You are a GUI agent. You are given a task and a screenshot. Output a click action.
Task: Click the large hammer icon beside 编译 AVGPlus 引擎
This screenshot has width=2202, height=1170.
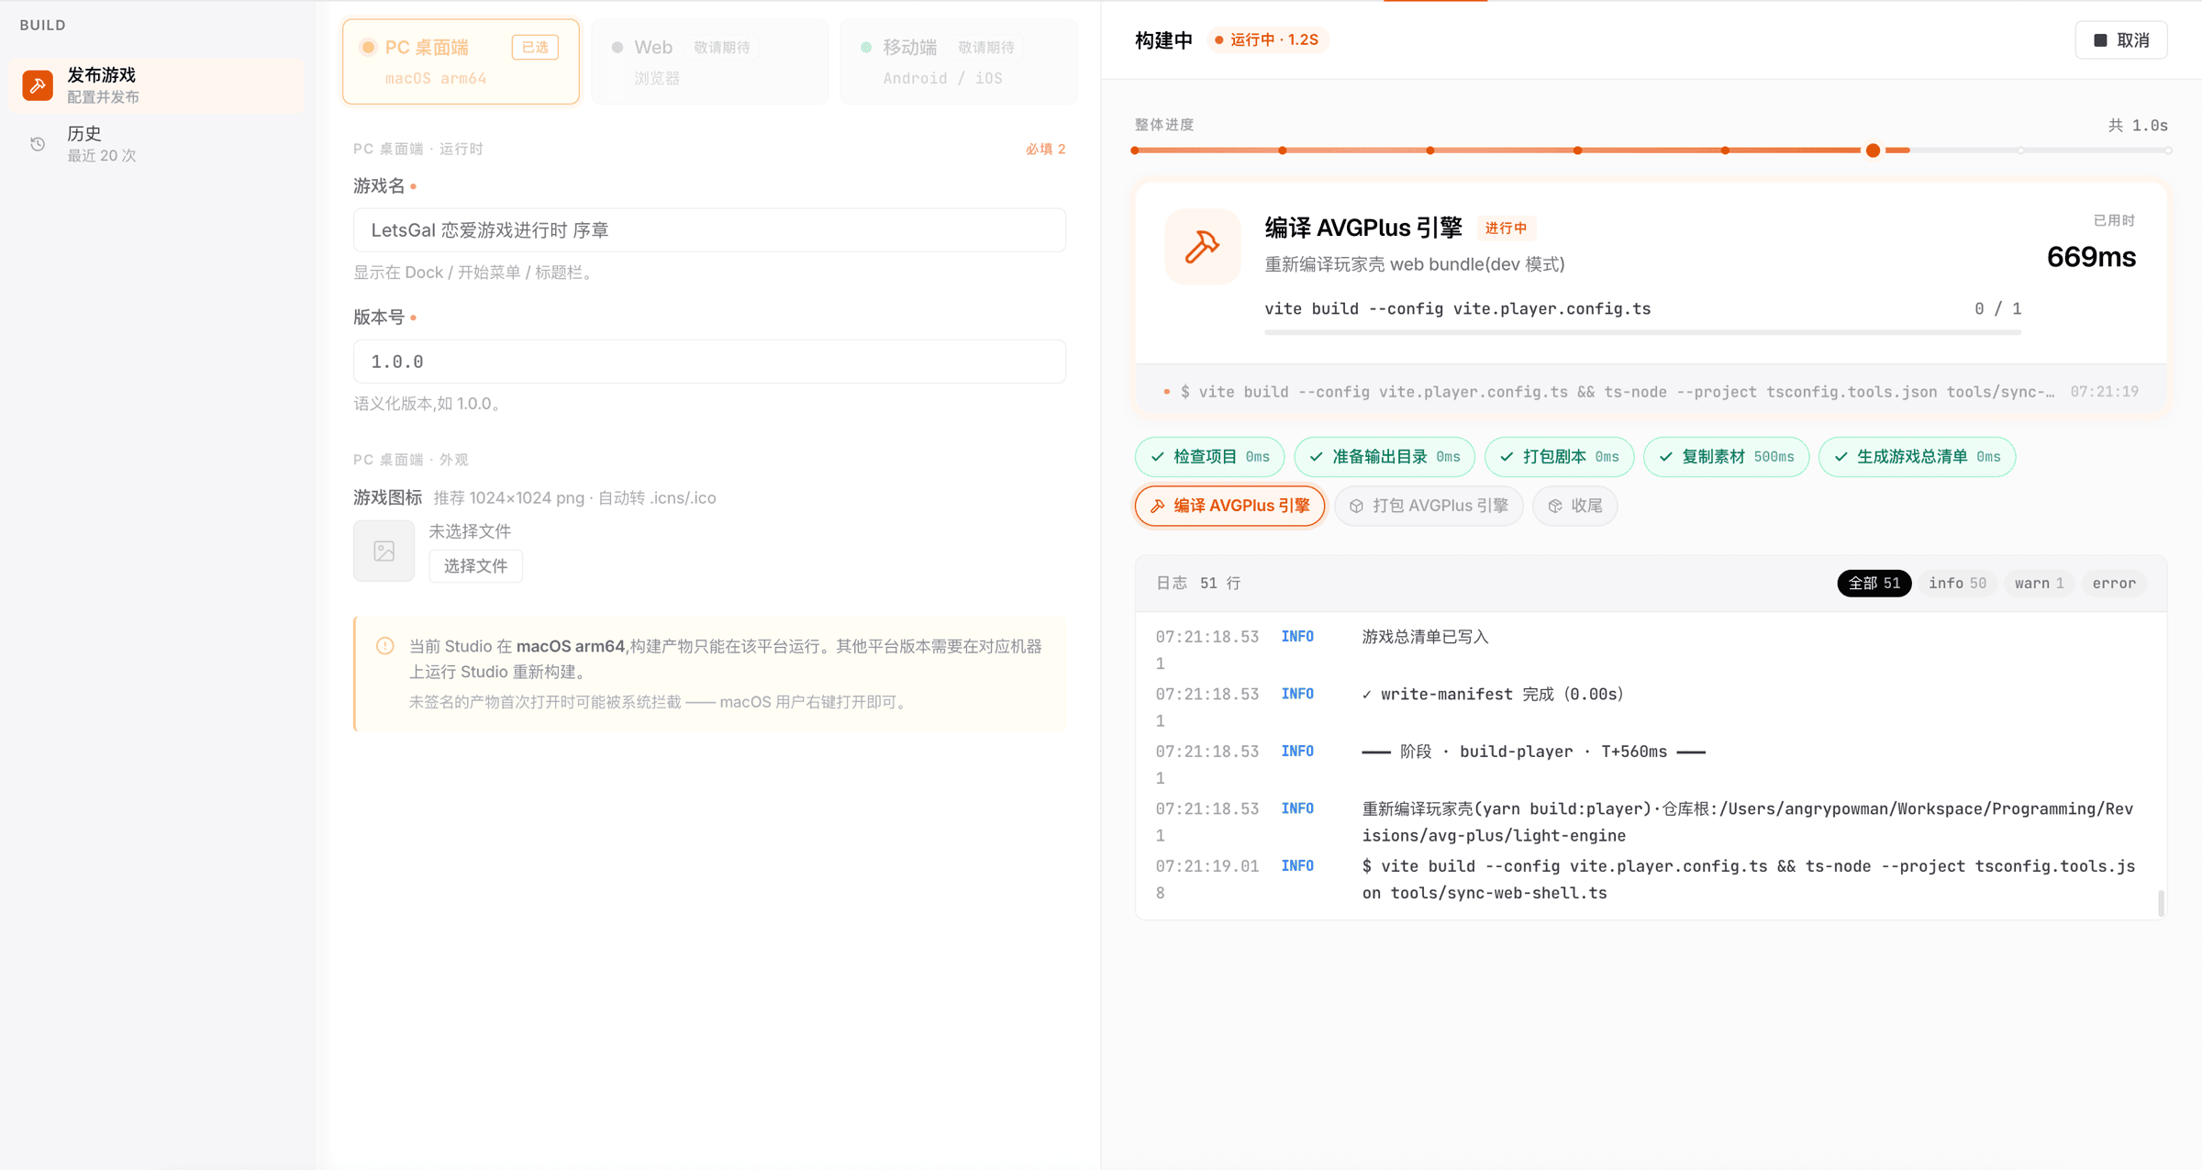click(x=1202, y=247)
